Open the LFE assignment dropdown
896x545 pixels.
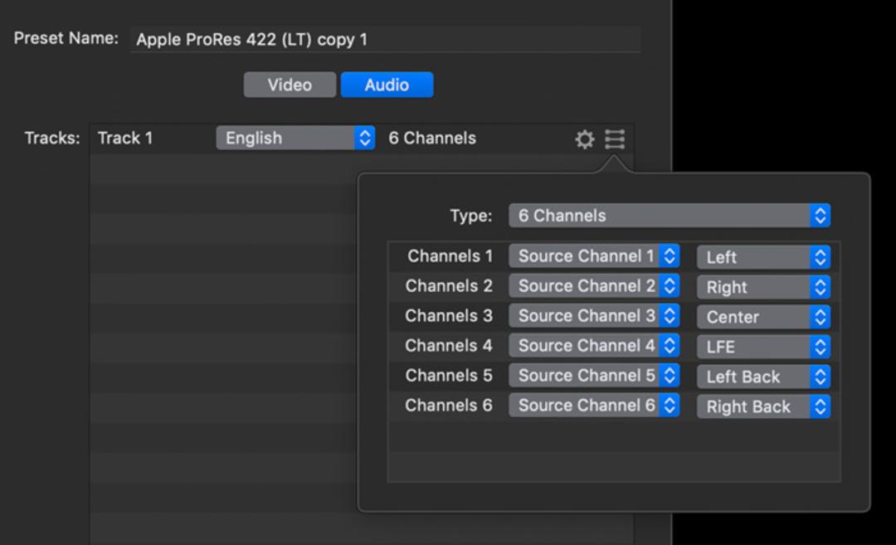click(x=763, y=347)
